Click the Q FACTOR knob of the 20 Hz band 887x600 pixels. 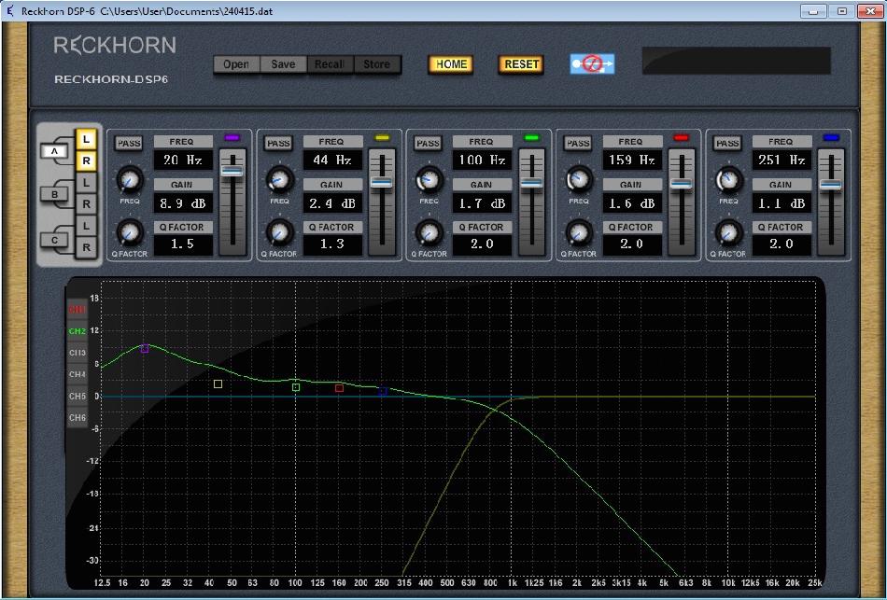[x=130, y=233]
